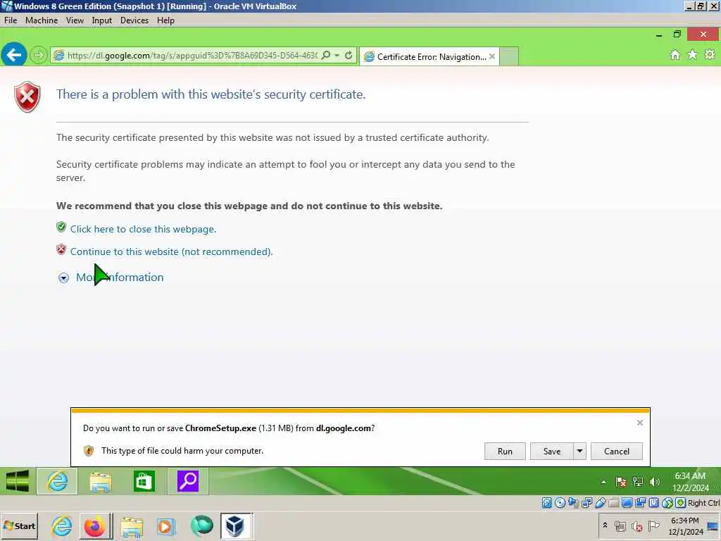The height and width of the screenshot is (541, 721).
Task: Cancel the ChromeSetup.exe download prompt
Action: click(x=616, y=452)
